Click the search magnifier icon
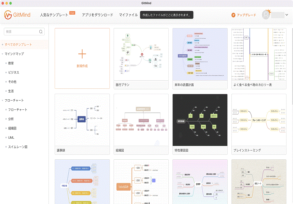This screenshot has height=204, width=293. pos(41,32)
